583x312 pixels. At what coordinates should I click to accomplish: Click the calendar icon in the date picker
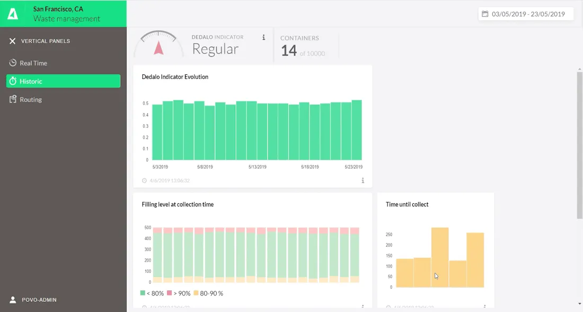(484, 14)
